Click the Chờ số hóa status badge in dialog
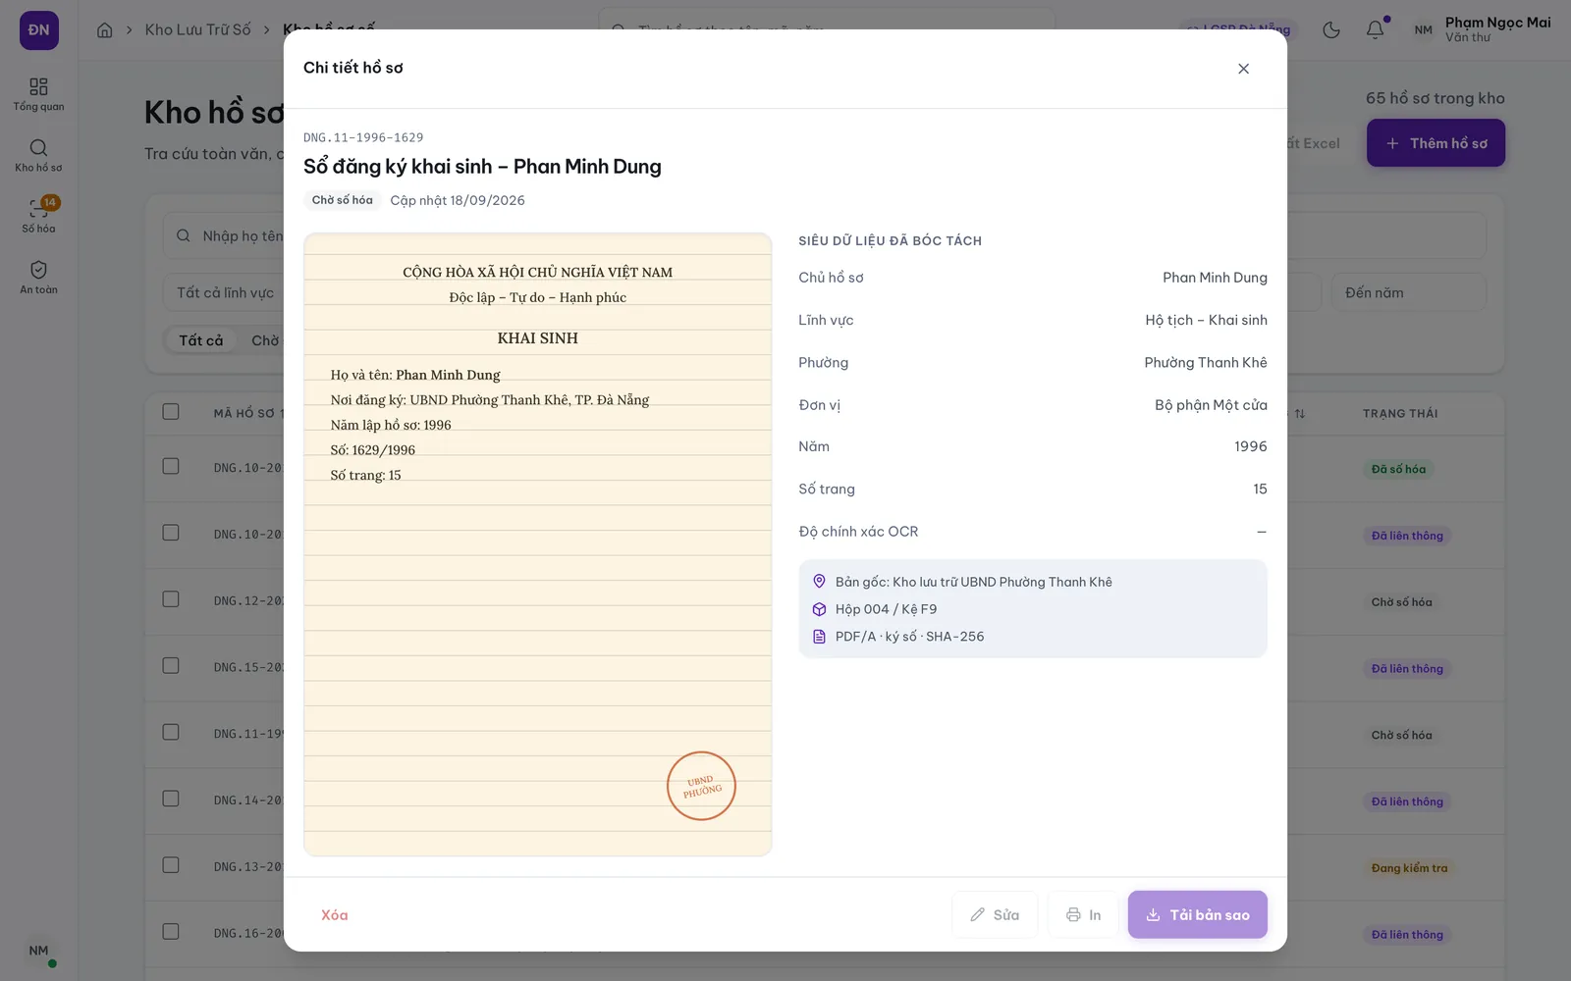1571x981 pixels. coord(343,200)
